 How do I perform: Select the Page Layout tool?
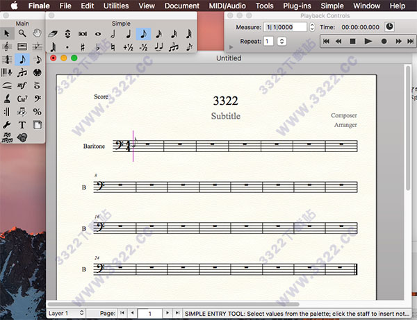click(x=38, y=124)
